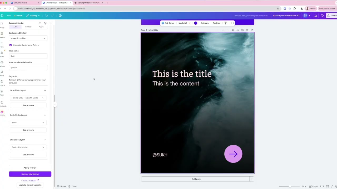Click Ask Canva in the floating toolbar
The image size is (337, 189).
pos(168,23)
